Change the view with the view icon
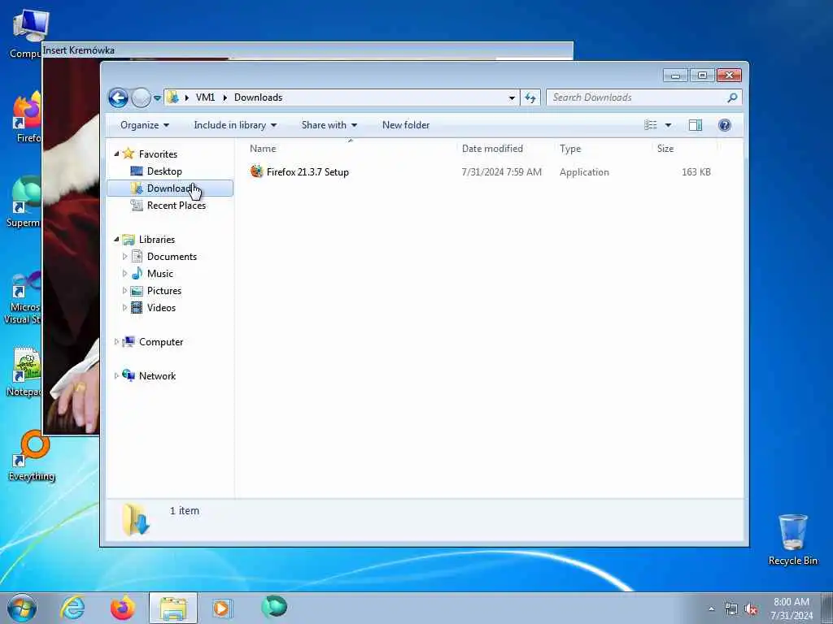This screenshot has height=624, width=833. coord(650,125)
